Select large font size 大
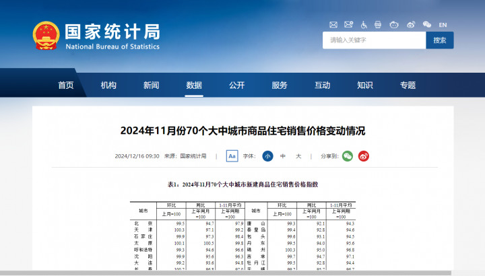This screenshot has width=485, height=276. (298, 156)
